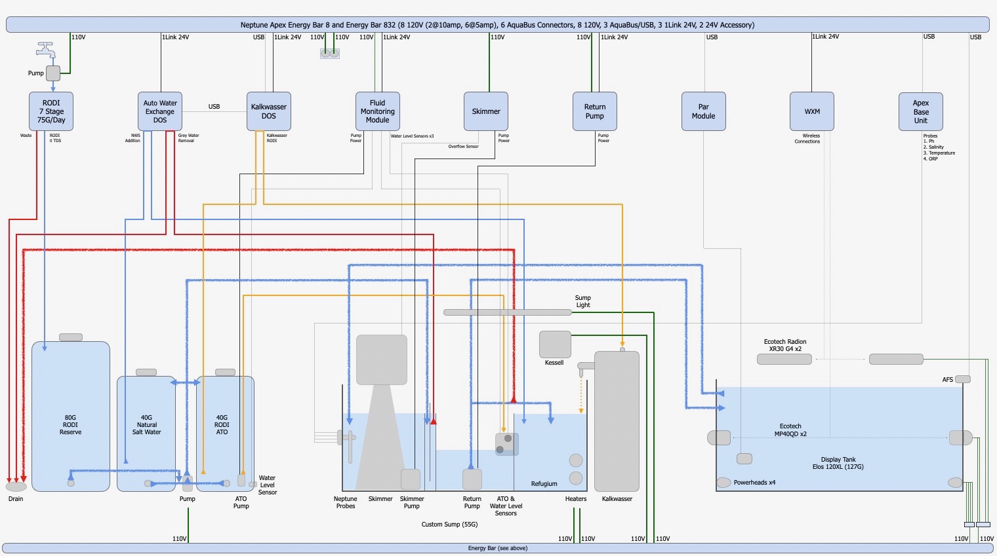Click the 'Water Level Sensors x3' label
997x556 pixels.
413,136
